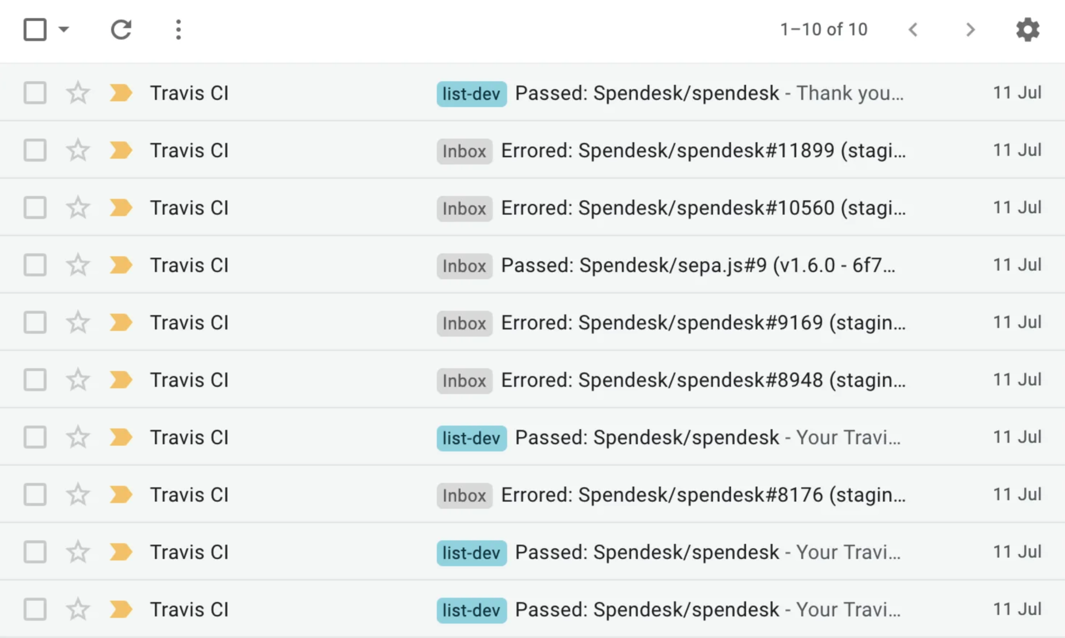Toggle importance marker on spendesk#8176 email
Viewport: 1065px width, 638px height.
[121, 494]
